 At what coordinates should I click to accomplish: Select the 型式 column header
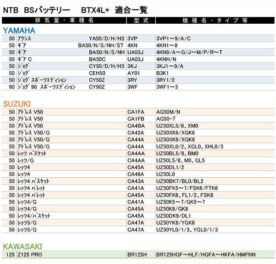click(141, 20)
